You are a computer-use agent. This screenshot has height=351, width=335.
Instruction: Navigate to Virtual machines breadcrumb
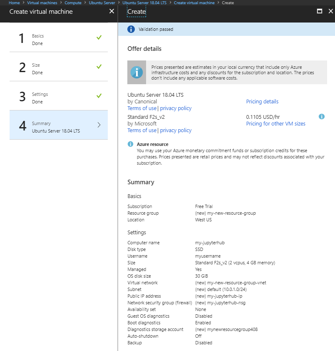42,3
